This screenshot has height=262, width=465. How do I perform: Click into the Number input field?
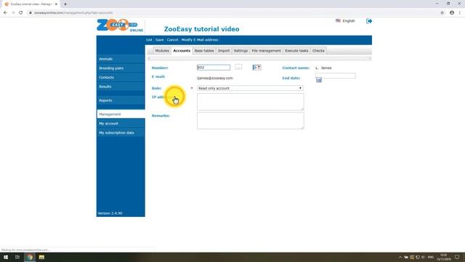pos(214,68)
